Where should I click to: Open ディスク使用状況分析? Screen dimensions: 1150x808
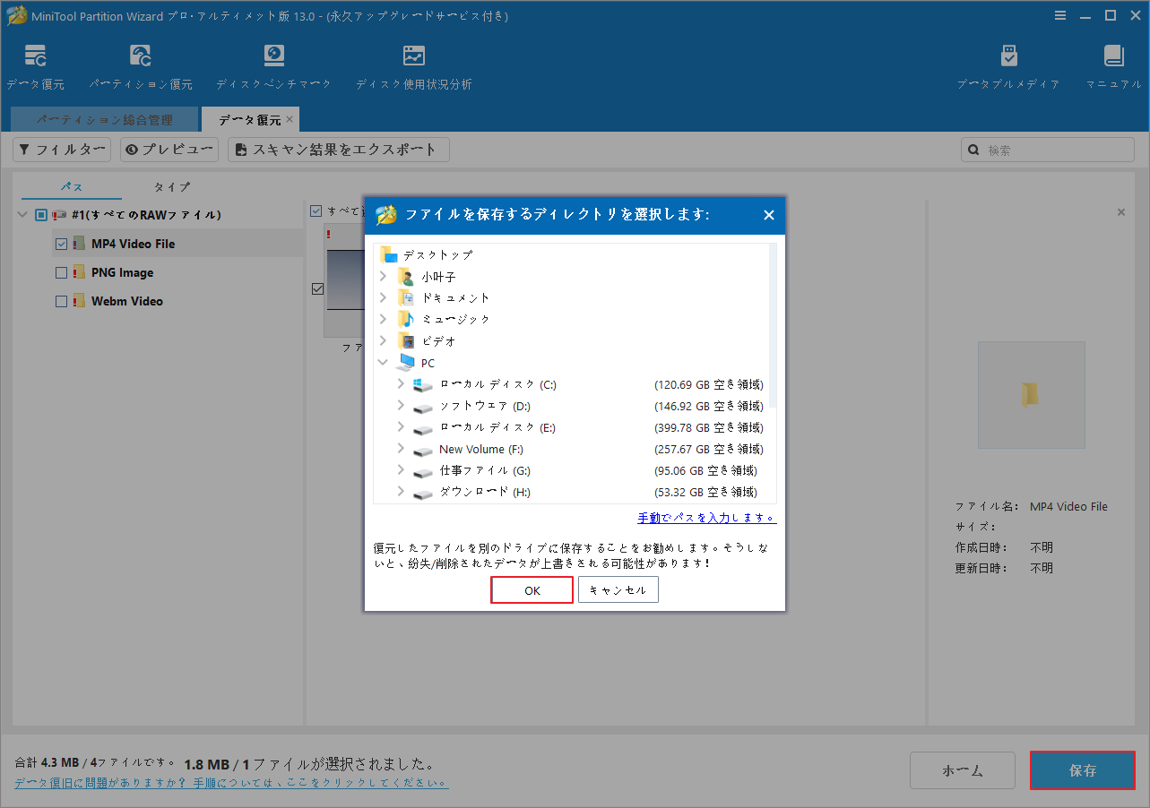click(x=413, y=64)
